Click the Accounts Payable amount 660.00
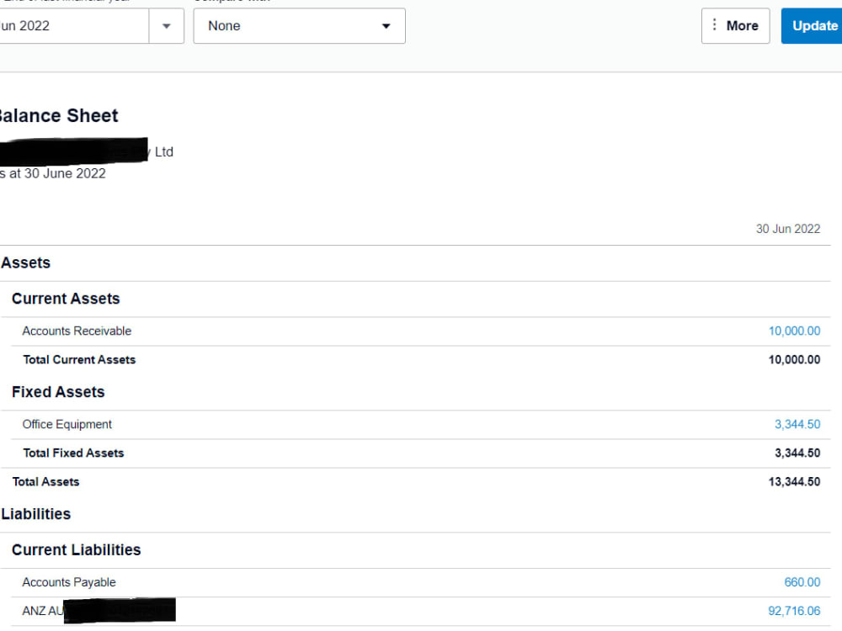This screenshot has width=842, height=631. point(802,582)
